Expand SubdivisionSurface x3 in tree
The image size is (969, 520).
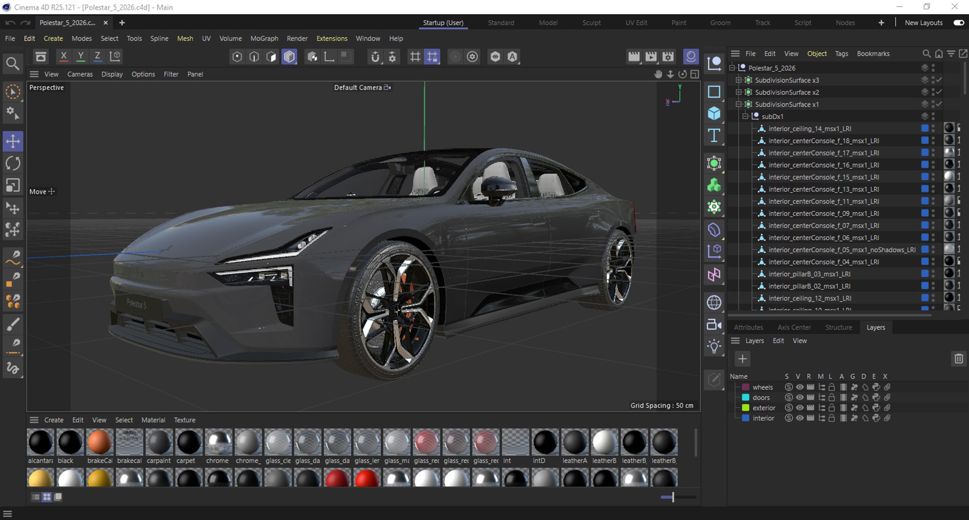738,80
